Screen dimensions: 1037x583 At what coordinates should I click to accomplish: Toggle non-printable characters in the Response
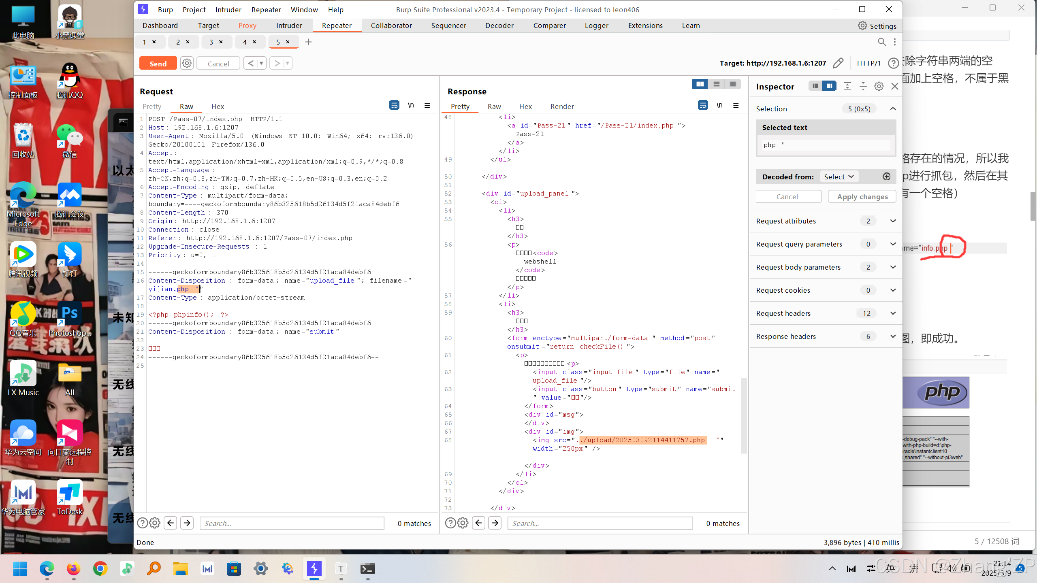[x=719, y=105]
